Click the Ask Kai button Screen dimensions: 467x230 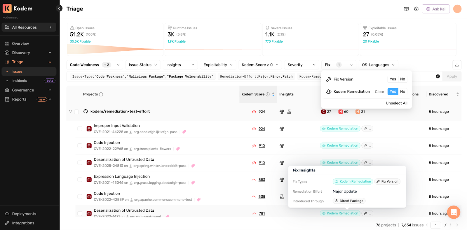[435, 9]
